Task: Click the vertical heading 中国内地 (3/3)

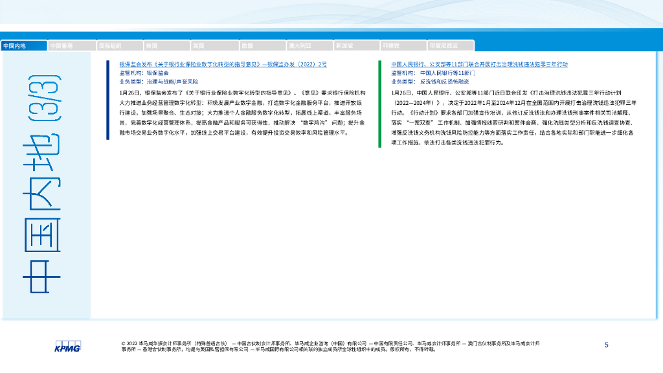Action: [42, 184]
